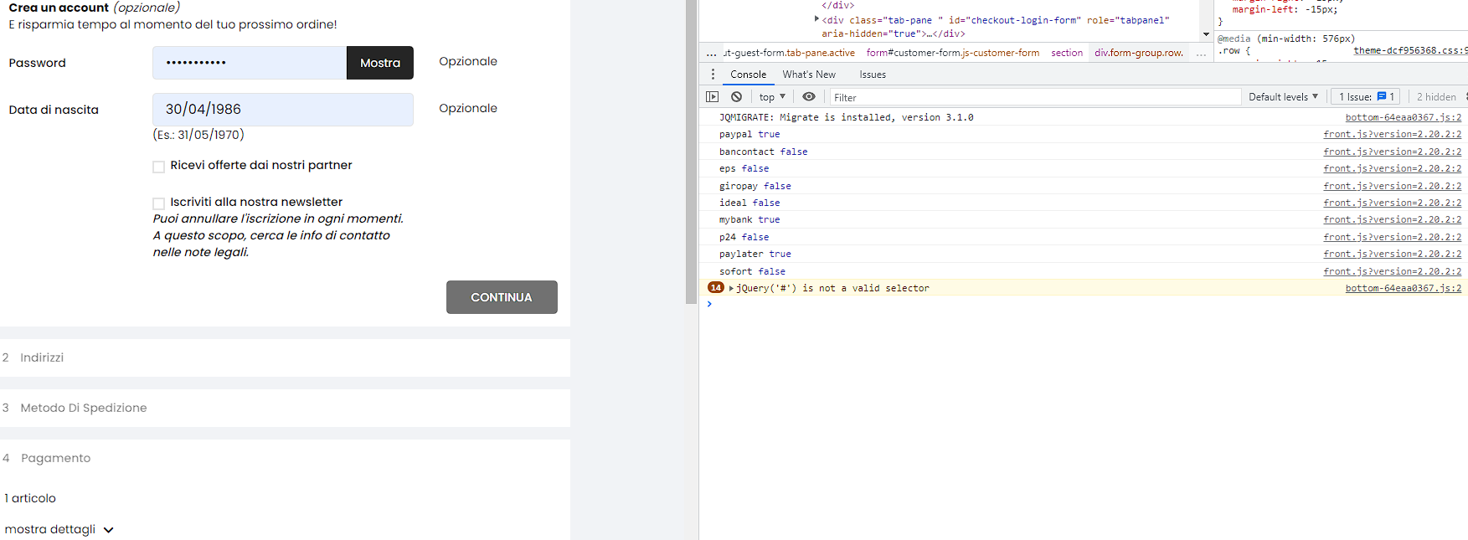This screenshot has width=1468, height=540.
Task: Click the Elements panel scroll-down arrow
Action: [1206, 35]
